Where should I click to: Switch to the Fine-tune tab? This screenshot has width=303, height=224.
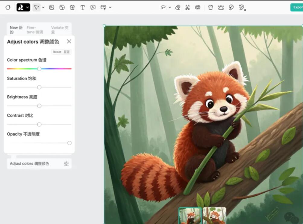click(x=35, y=30)
